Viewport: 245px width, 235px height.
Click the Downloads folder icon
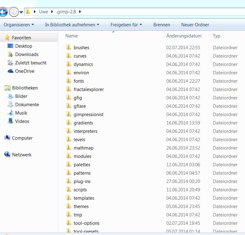[x=10, y=54]
